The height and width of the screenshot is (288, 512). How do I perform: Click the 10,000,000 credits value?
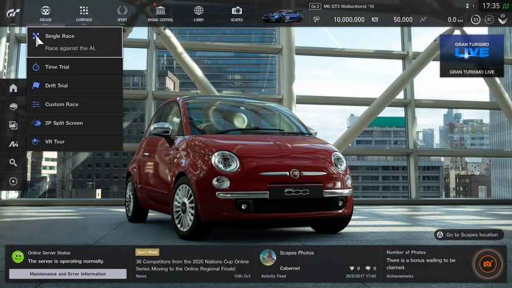[349, 19]
